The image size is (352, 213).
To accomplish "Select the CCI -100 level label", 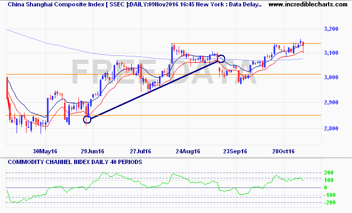I will [x=329, y=195].
